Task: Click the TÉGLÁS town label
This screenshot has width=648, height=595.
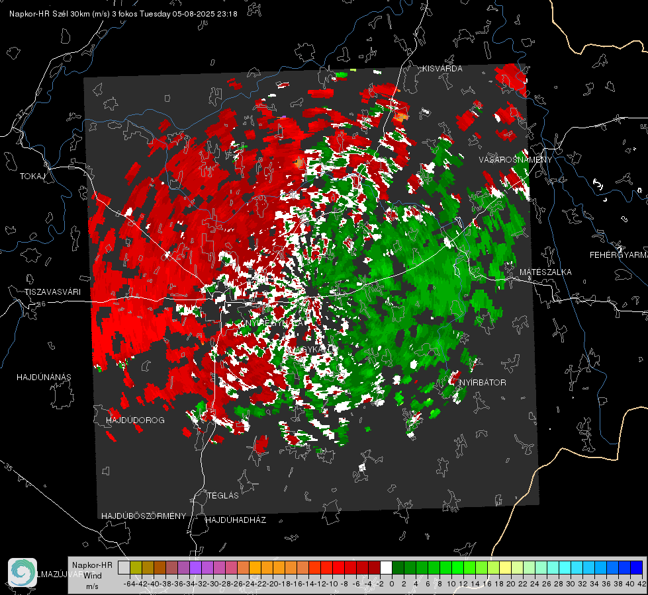Action: pyautogui.click(x=223, y=496)
